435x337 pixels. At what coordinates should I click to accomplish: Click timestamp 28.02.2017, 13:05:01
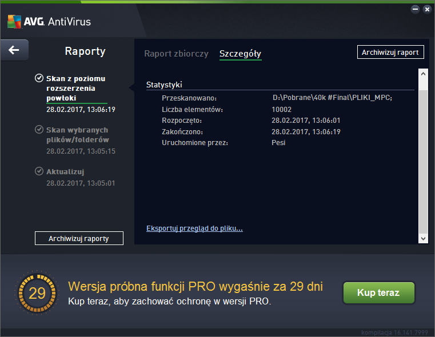81,183
